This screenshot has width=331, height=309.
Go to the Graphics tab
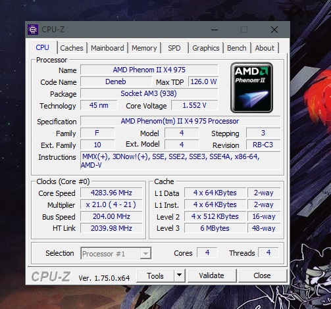click(206, 48)
